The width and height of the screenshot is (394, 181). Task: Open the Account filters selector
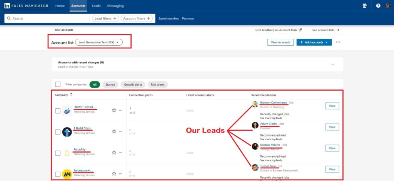[137, 18]
